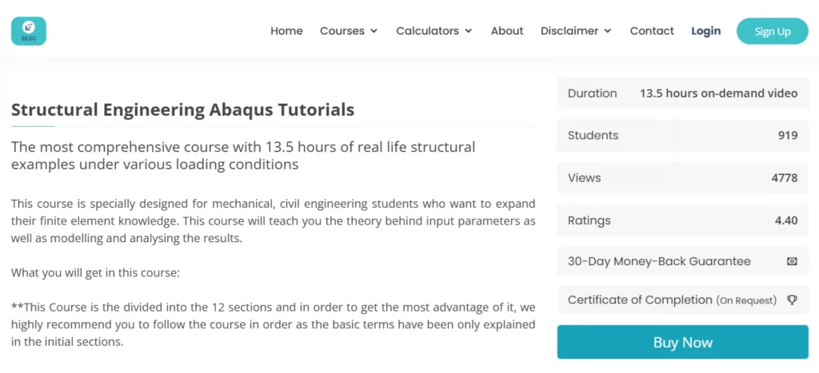The width and height of the screenshot is (819, 373).
Task: Click the Login link
Action: tap(705, 31)
